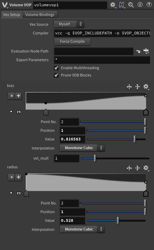
Task: Click the vel_mult slider handle
Action: (95, 158)
